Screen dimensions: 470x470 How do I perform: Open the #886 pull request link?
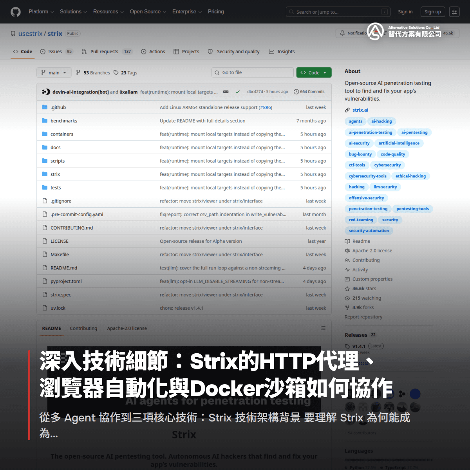[x=266, y=107]
